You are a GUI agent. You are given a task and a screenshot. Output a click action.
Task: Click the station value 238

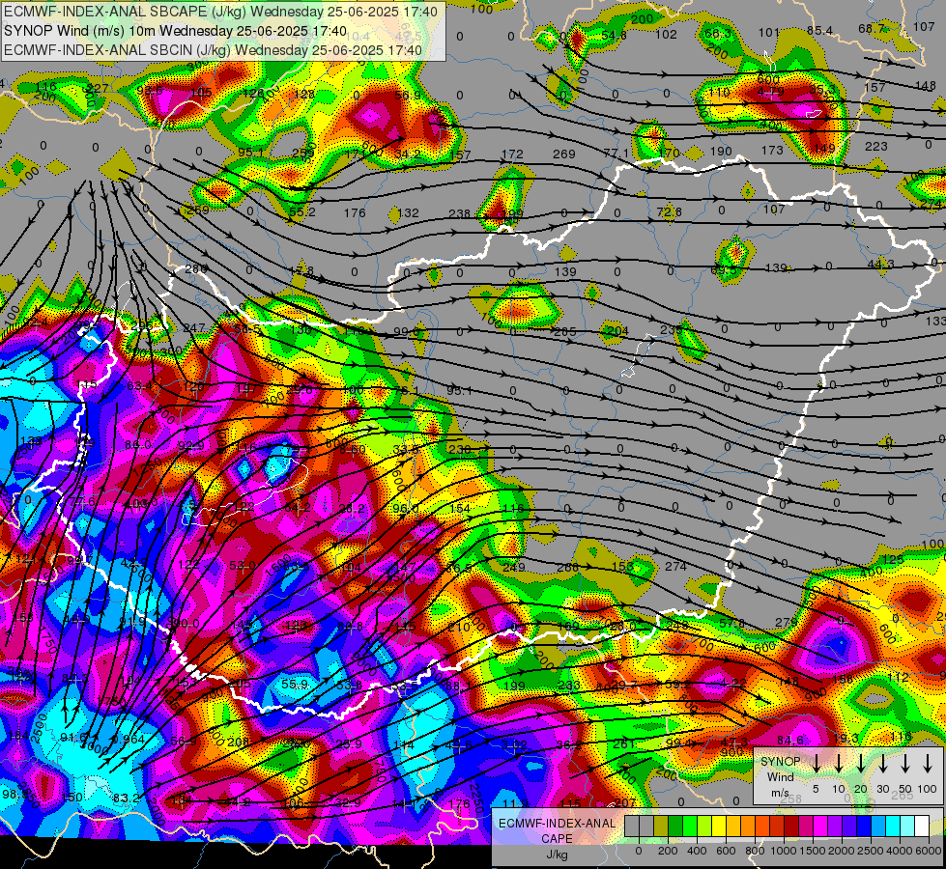coord(459,213)
